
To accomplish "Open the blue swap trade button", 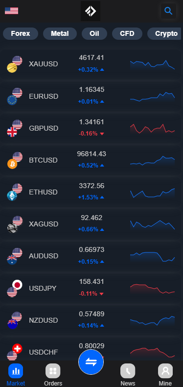I will [x=91, y=362].
